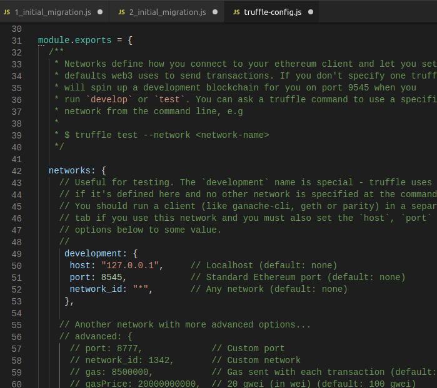
Task: Click the network_id property name
Action: click(x=96, y=289)
